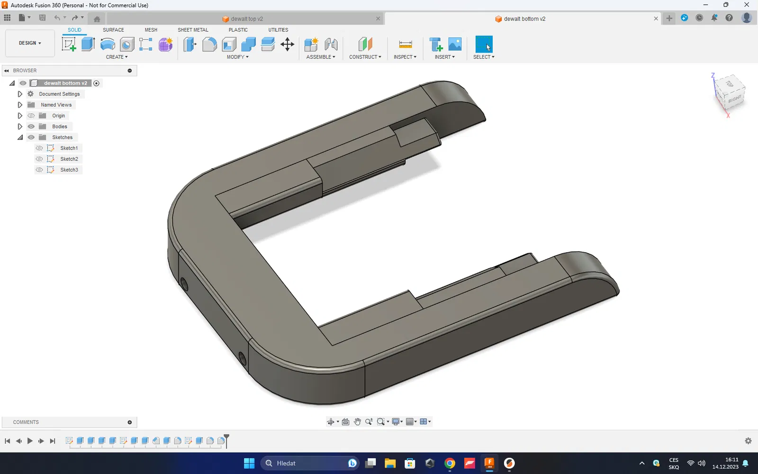758x474 pixels.
Task: Expand the Bodies folder node
Action: pos(20,127)
